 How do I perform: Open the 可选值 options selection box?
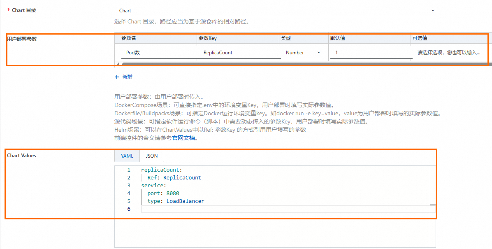coord(448,53)
